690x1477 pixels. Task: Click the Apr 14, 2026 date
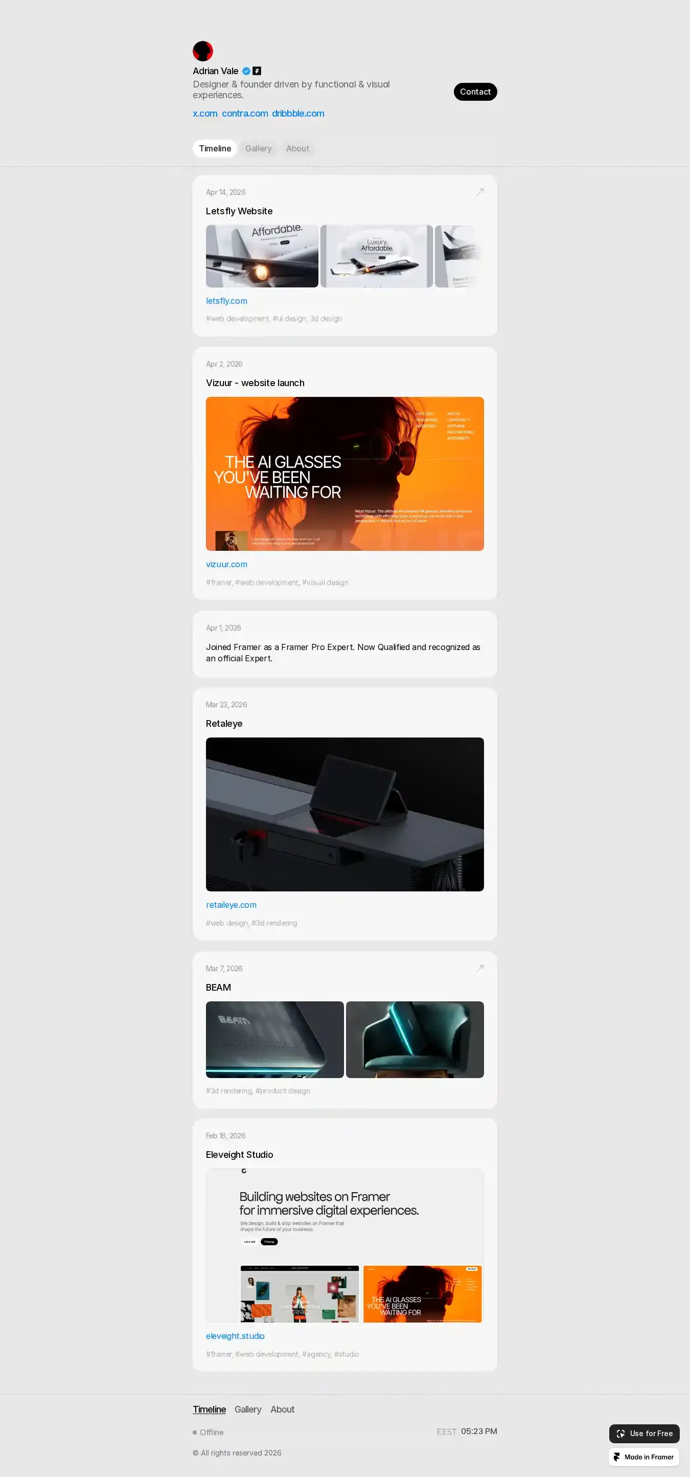point(226,192)
